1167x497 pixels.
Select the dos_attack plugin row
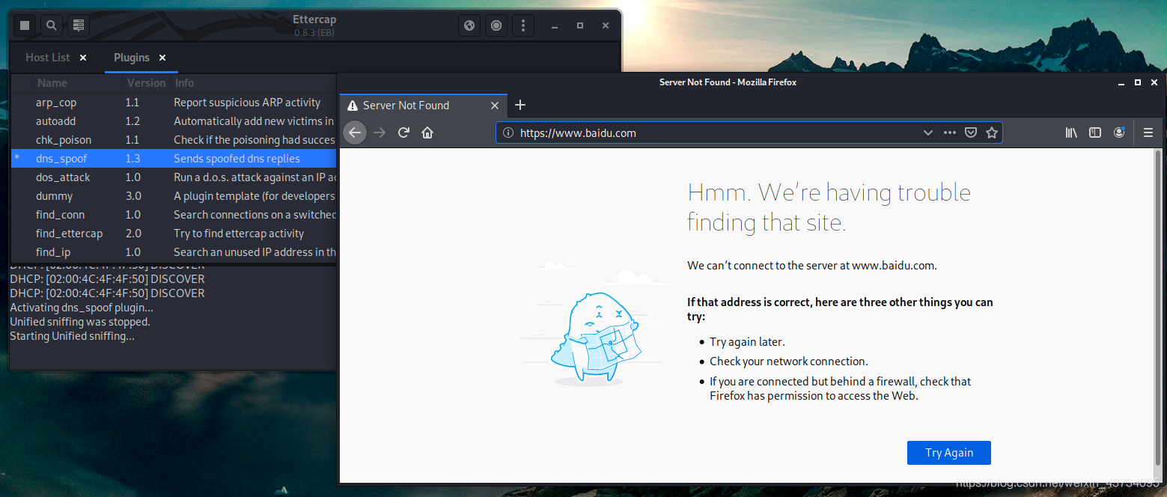pos(174,177)
